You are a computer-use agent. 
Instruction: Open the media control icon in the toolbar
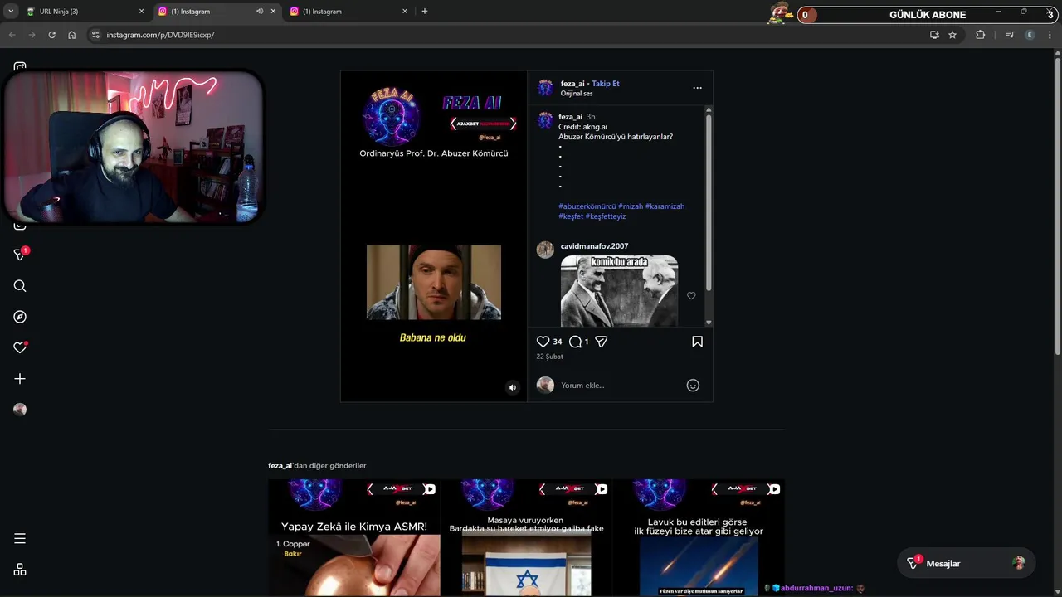tap(1009, 35)
